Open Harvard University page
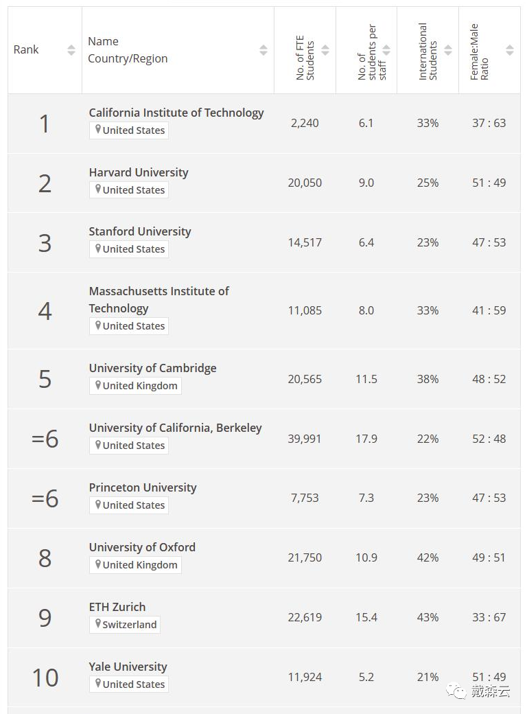The image size is (527, 714). (139, 172)
